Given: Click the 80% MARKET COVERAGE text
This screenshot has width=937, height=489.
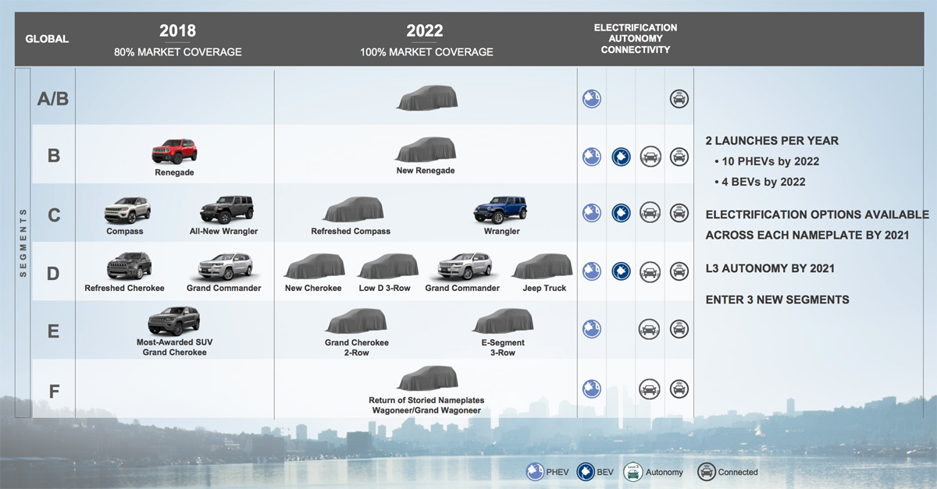Looking at the screenshot, I should 178,52.
